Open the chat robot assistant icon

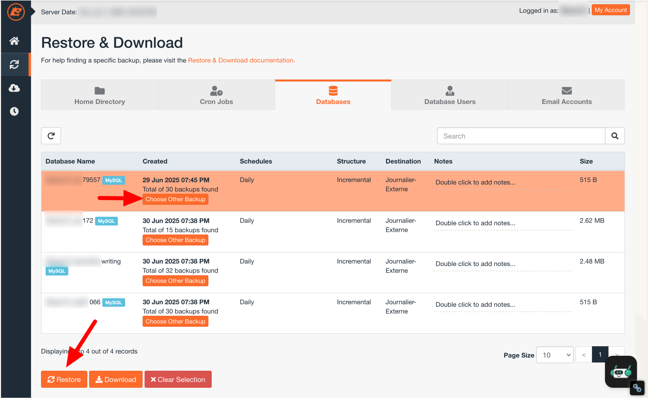coord(621,372)
